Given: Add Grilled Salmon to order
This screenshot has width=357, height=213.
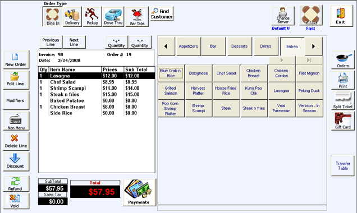Looking at the screenshot, I should click(171, 91).
